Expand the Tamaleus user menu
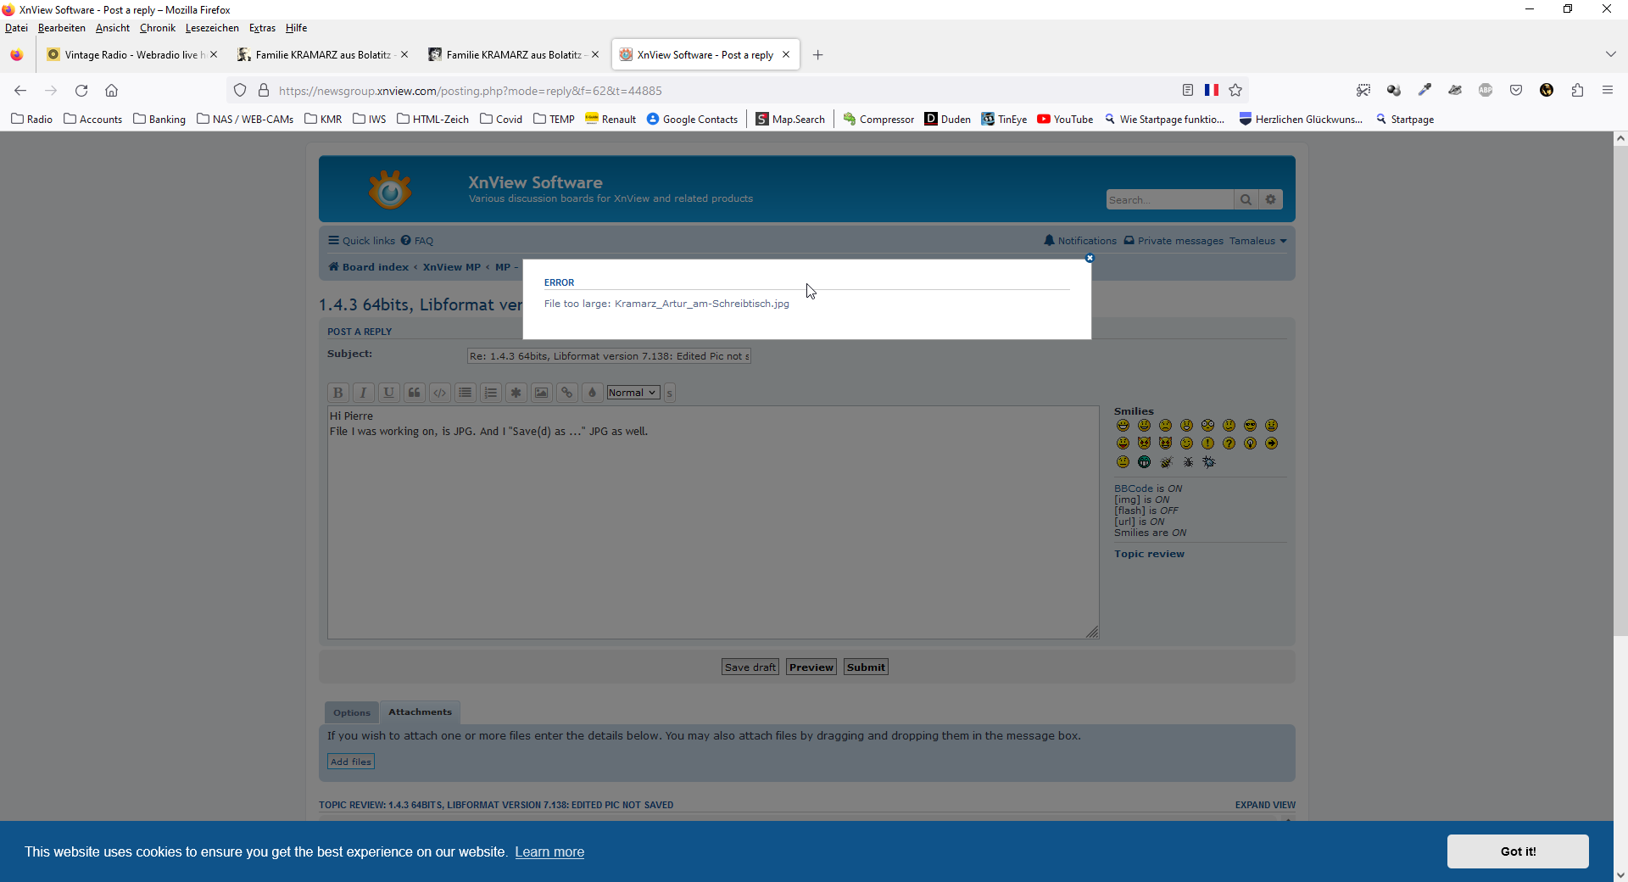The width and height of the screenshot is (1628, 882). [1258, 241]
